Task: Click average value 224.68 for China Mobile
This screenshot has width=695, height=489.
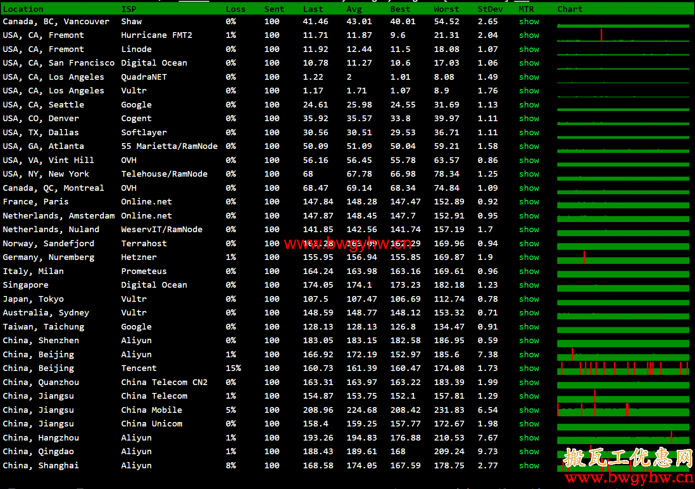Action: [x=362, y=410]
